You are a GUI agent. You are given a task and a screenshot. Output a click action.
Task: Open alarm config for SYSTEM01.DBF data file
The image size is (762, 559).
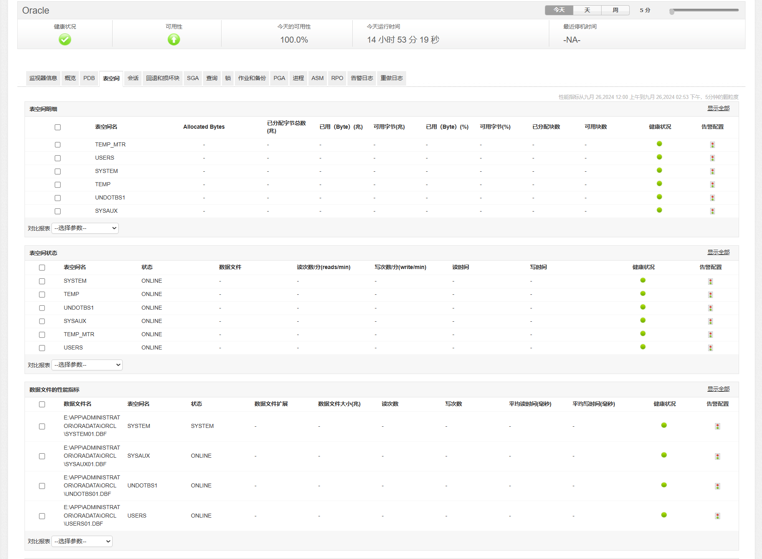(x=717, y=426)
